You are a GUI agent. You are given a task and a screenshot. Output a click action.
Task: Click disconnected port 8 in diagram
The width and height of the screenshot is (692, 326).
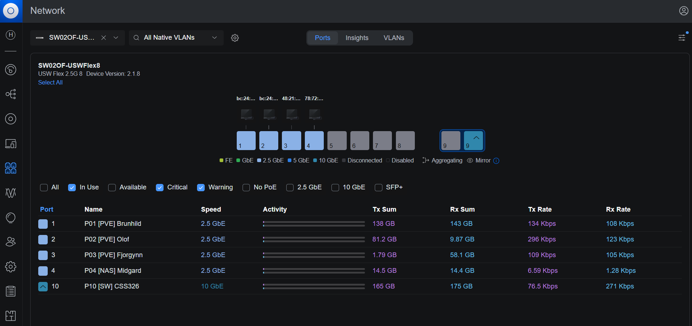405,141
